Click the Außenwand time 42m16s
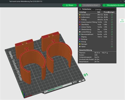Viewport: 125px width, 100px height. tap(100, 17)
